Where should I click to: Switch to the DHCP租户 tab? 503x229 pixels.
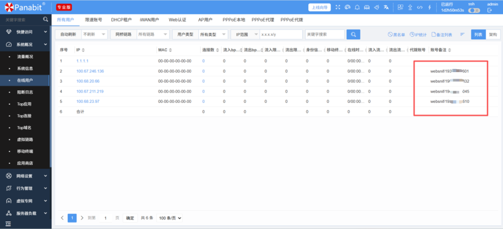point(122,20)
